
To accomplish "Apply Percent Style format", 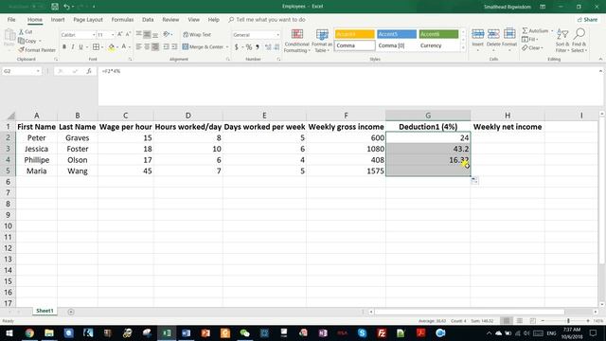I will (249, 47).
